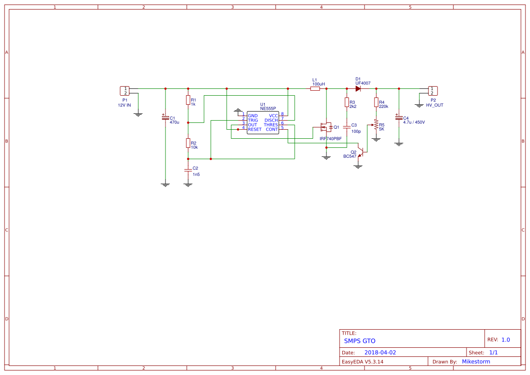Click the UF4007 diode D1 symbol
The width and height of the screenshot is (530, 375).
coord(358,89)
